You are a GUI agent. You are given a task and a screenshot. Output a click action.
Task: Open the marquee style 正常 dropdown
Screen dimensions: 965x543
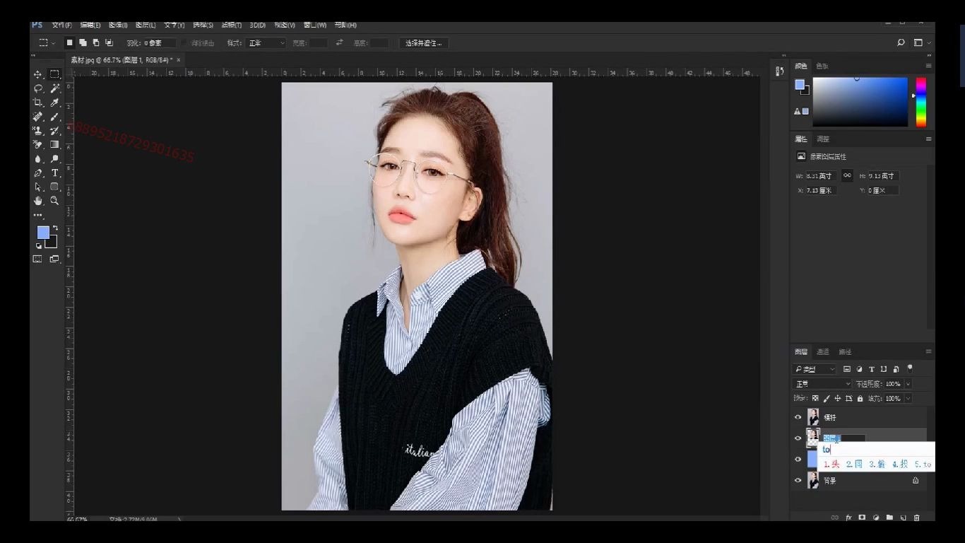[x=266, y=43]
